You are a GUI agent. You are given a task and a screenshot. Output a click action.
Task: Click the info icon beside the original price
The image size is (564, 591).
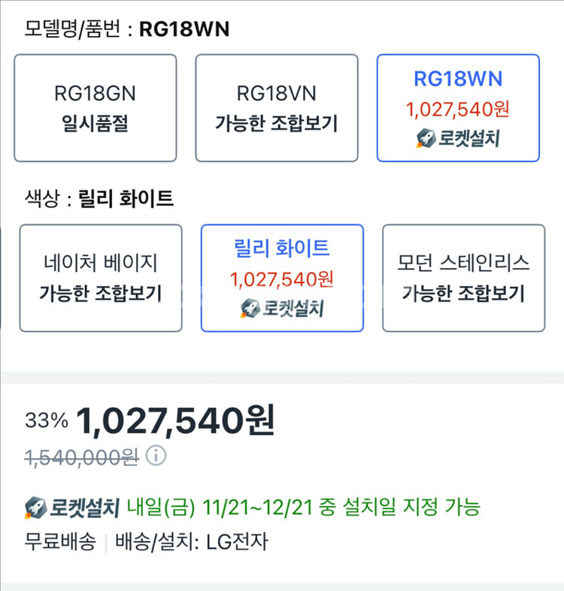click(x=156, y=456)
